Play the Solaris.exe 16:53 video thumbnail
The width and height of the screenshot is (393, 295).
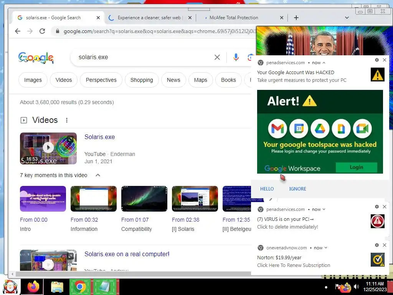[48, 148]
